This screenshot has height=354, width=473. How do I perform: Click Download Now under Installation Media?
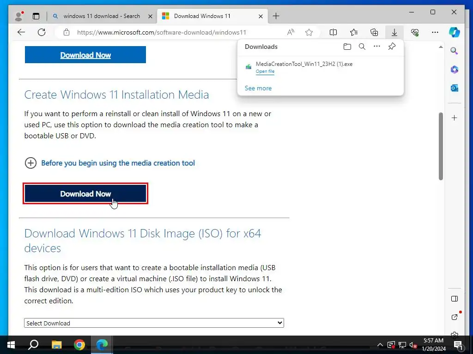click(85, 194)
